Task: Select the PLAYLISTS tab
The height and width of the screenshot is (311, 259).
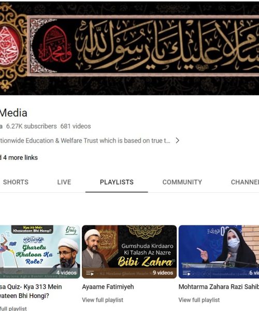Action: click(117, 182)
